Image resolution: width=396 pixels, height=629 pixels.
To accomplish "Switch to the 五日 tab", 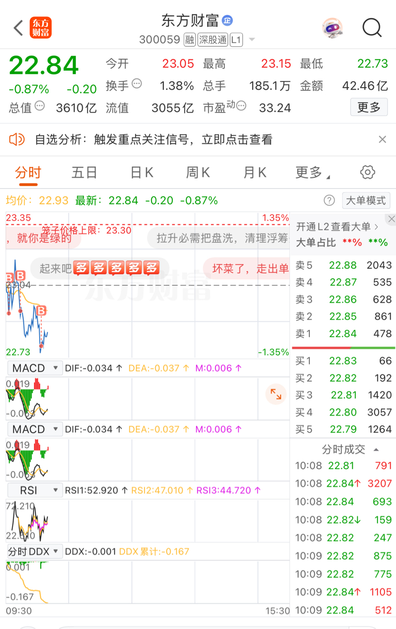I will [85, 172].
